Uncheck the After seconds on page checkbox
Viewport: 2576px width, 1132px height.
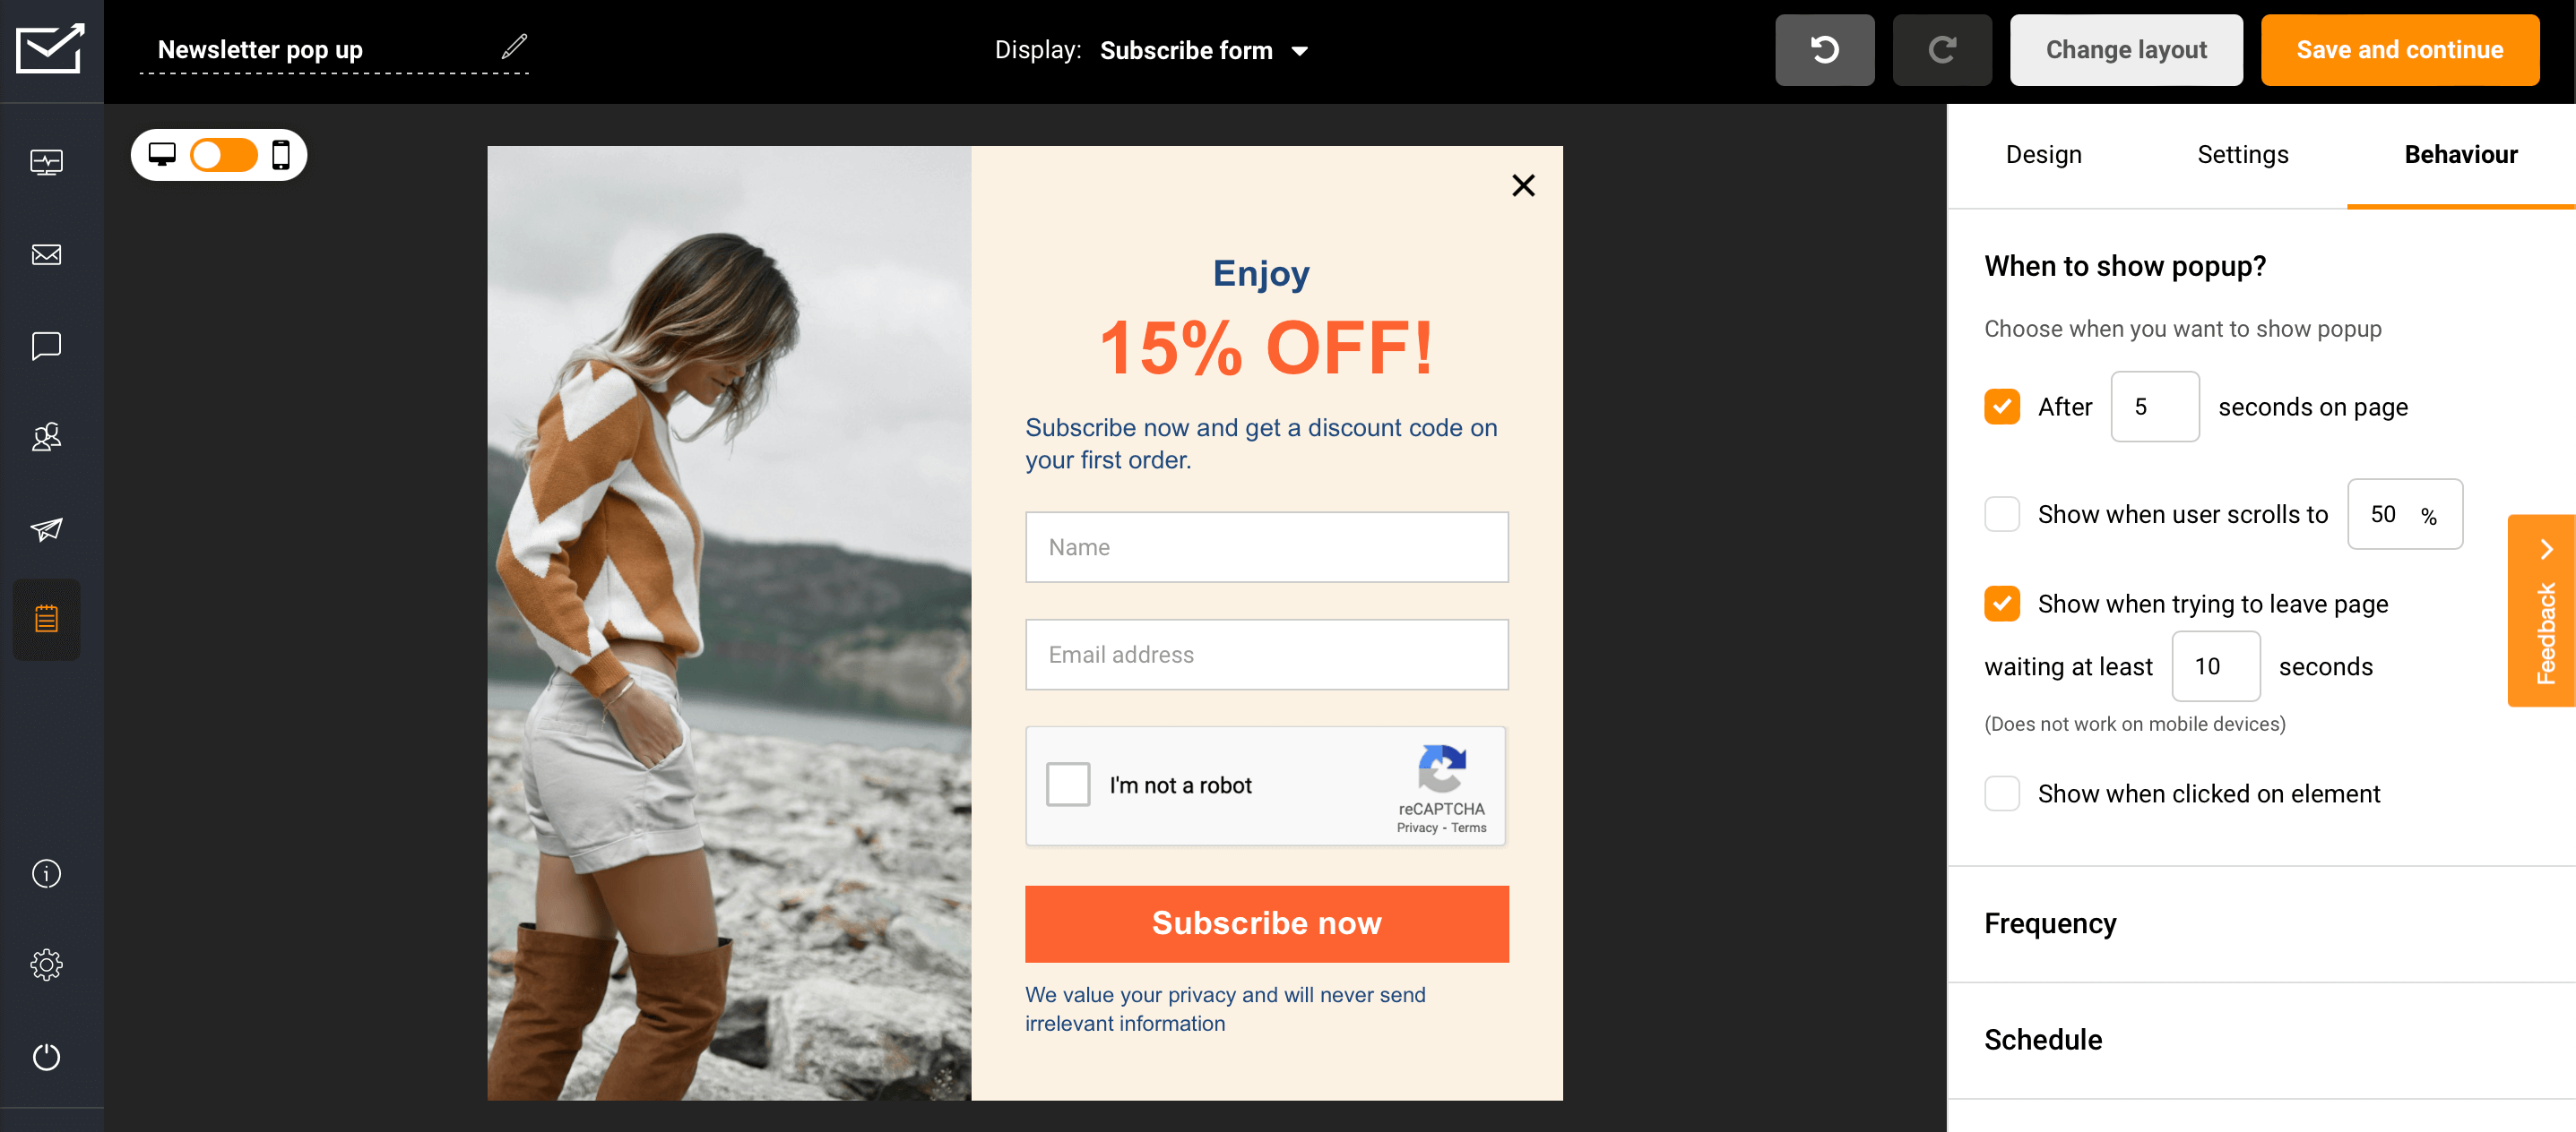point(2001,407)
